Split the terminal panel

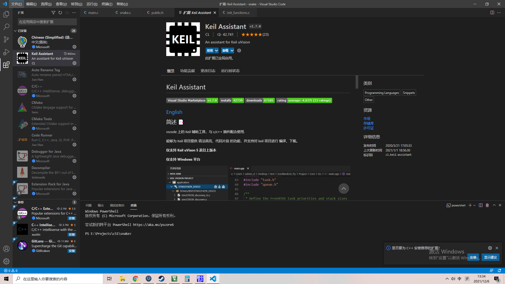pos(481,205)
